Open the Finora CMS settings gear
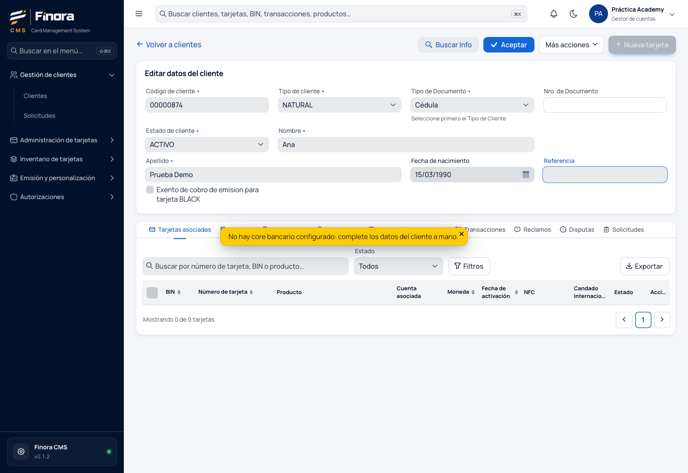Image resolution: width=688 pixels, height=473 pixels. 21,451
